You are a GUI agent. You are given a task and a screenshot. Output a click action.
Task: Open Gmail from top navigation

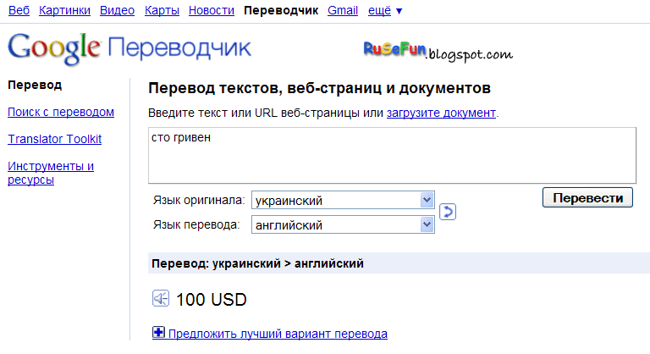coord(343,10)
